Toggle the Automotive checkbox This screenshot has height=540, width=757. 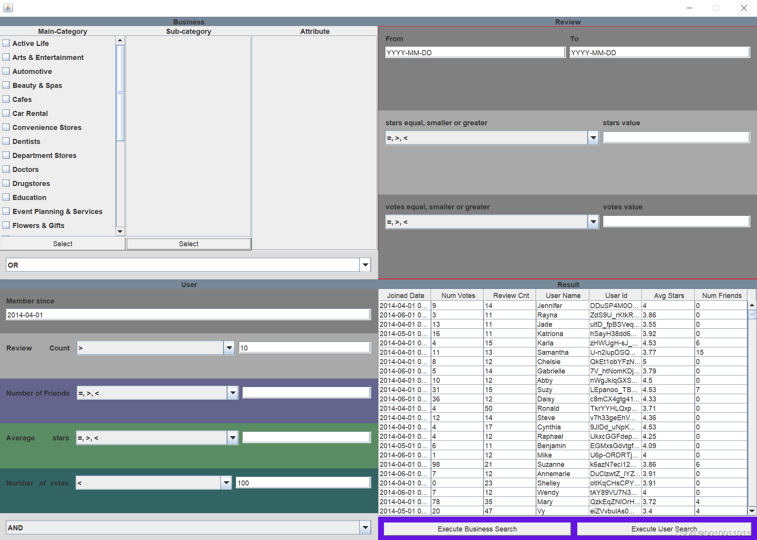pos(6,71)
